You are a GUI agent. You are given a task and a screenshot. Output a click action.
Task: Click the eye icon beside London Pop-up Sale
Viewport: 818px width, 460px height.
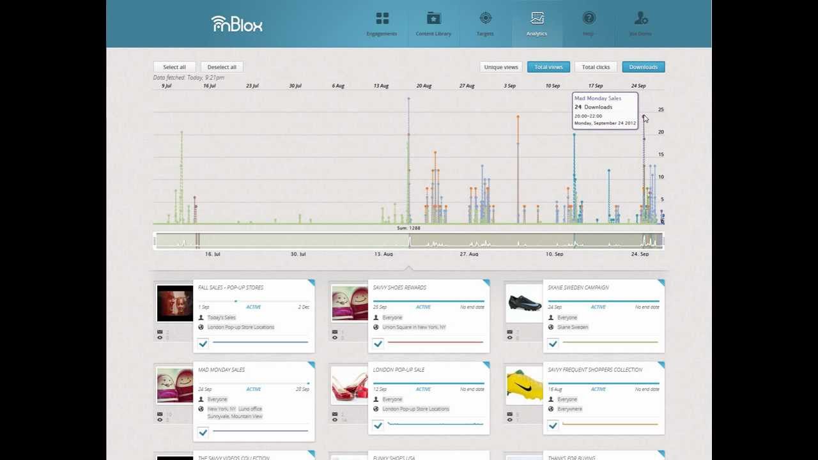334,420
